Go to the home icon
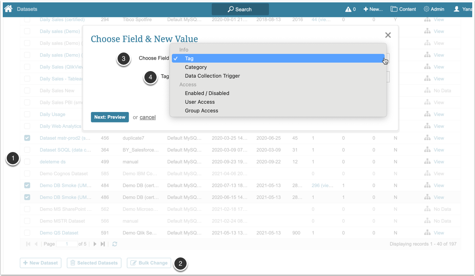The height and width of the screenshot is (276, 475). (8, 9)
